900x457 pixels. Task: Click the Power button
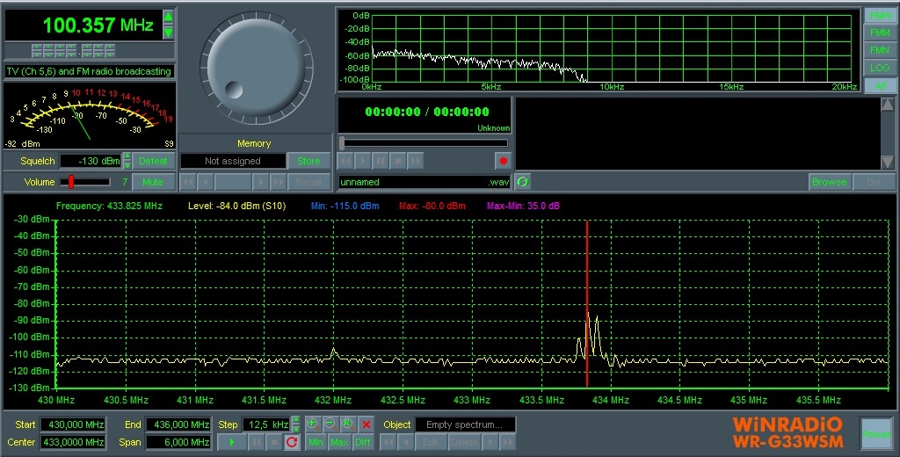point(877,434)
